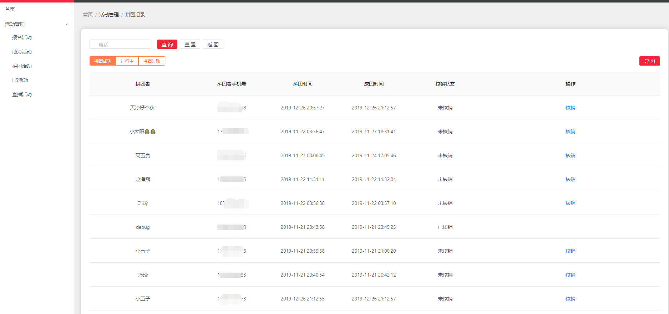This screenshot has height=314, width=669.
Task: Click the red 查询 button
Action: [167, 44]
